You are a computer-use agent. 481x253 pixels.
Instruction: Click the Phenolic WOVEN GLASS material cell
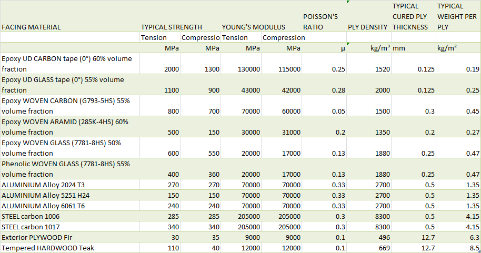(x=70, y=169)
